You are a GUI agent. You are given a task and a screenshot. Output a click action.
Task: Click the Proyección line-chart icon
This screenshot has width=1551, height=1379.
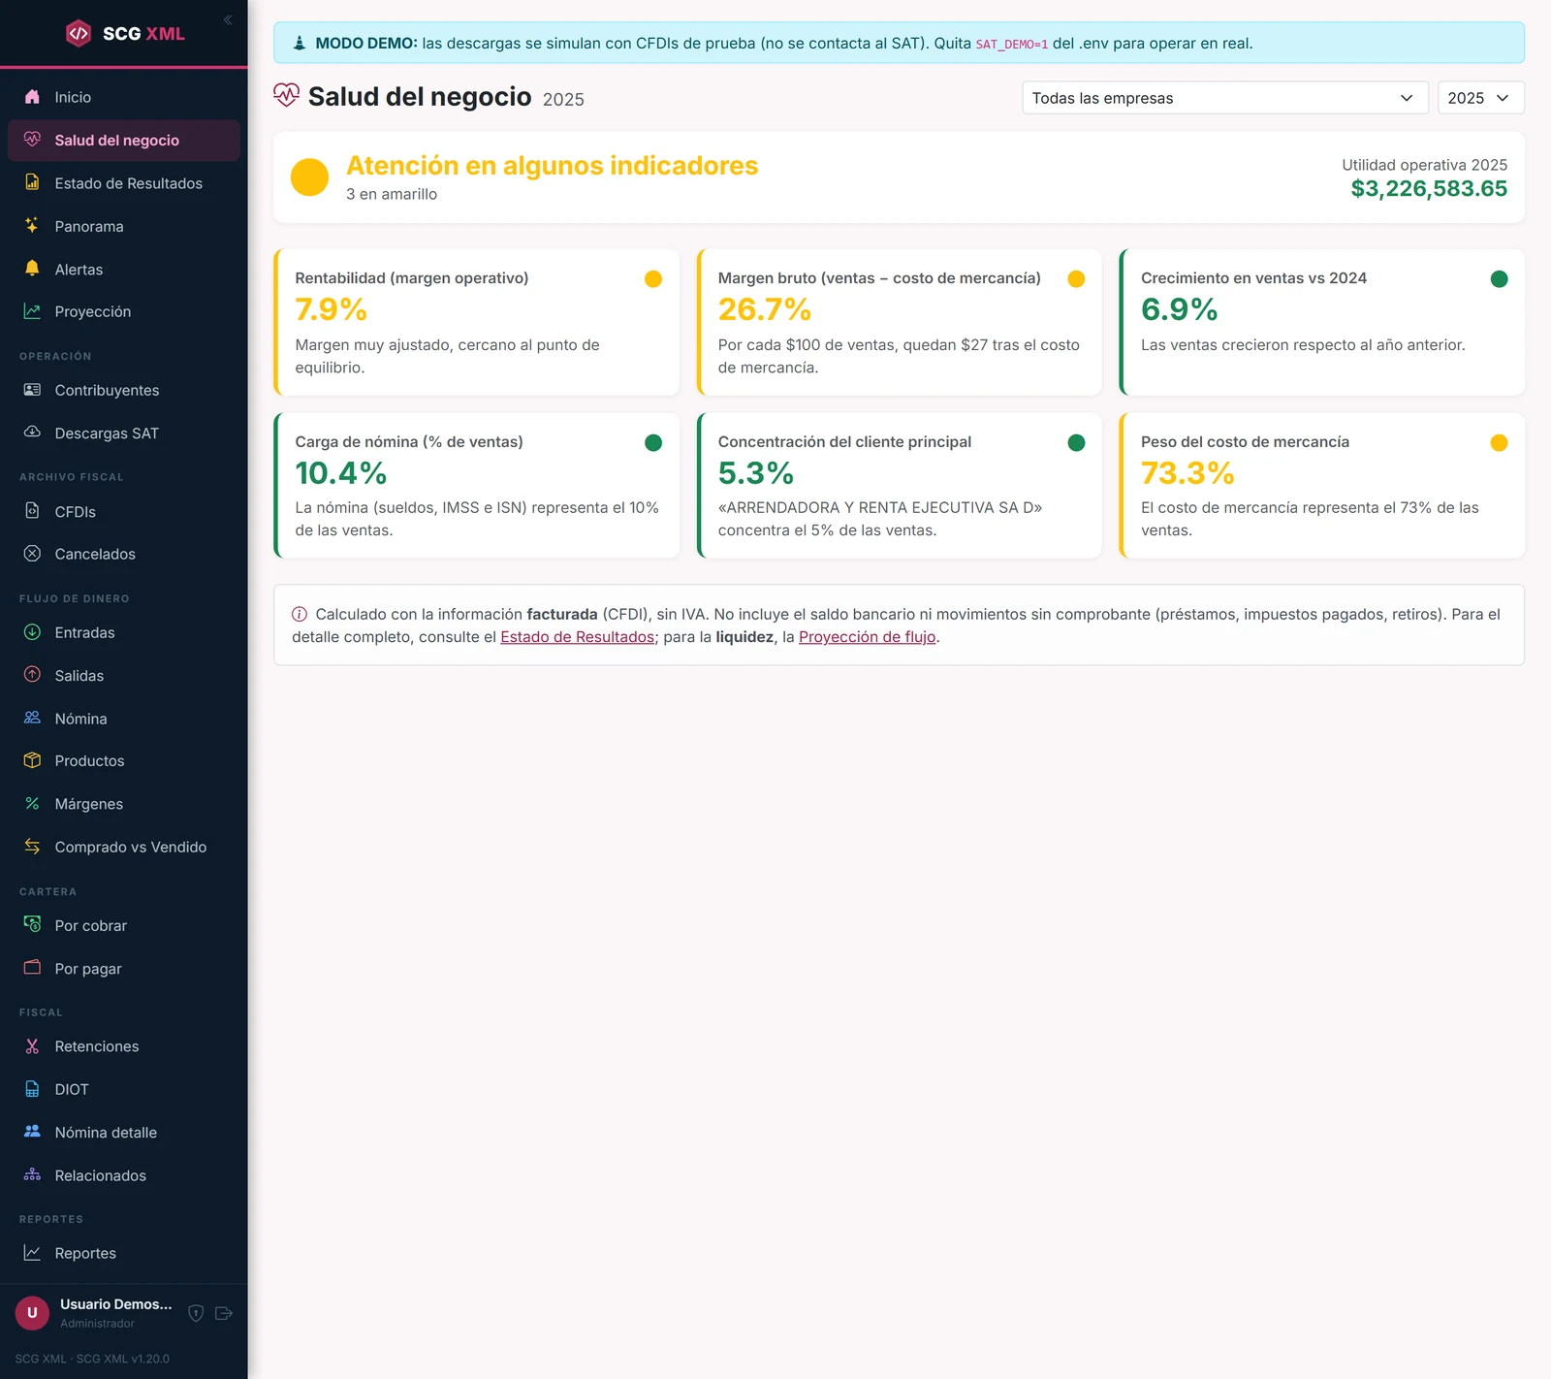(32, 311)
